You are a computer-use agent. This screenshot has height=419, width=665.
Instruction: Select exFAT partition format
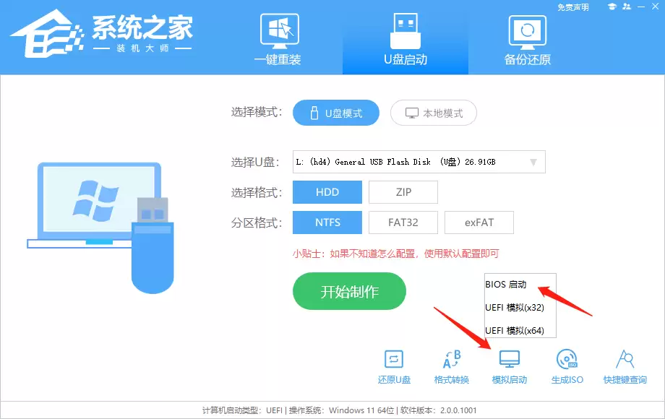click(479, 223)
